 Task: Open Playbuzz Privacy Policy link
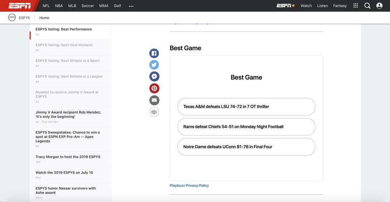pyautogui.click(x=189, y=186)
